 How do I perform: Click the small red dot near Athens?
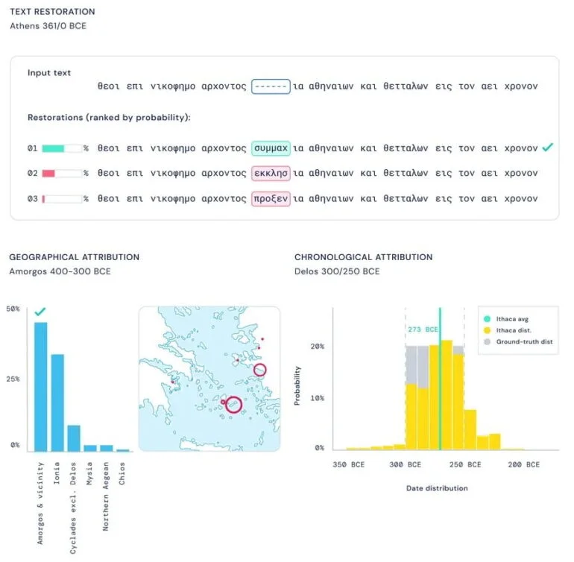[173, 382]
